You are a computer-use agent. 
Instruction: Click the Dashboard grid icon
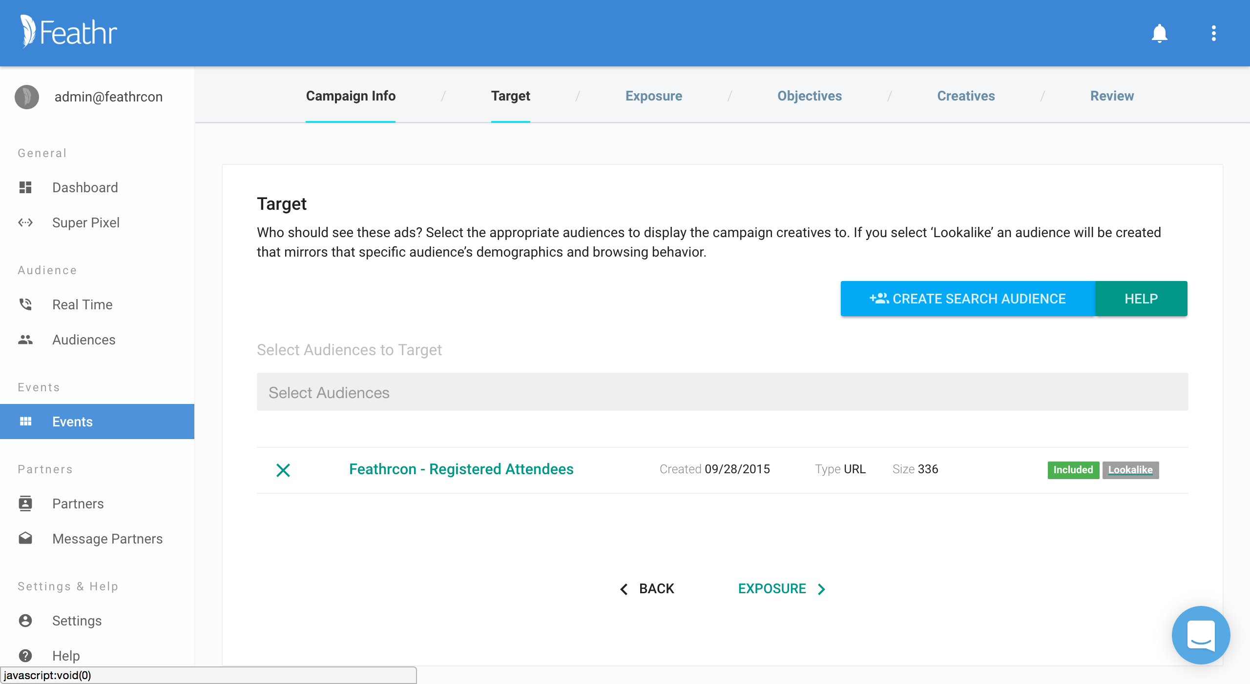click(x=25, y=187)
